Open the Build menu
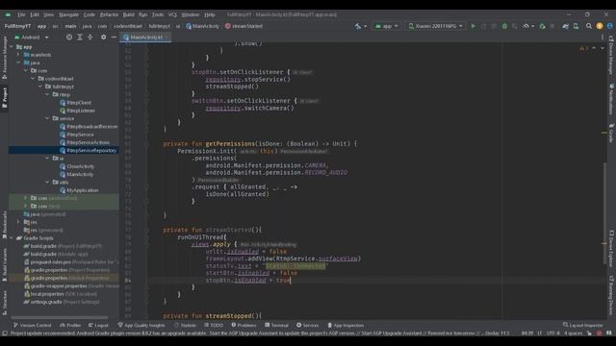This screenshot has height=346, width=616. click(128, 14)
